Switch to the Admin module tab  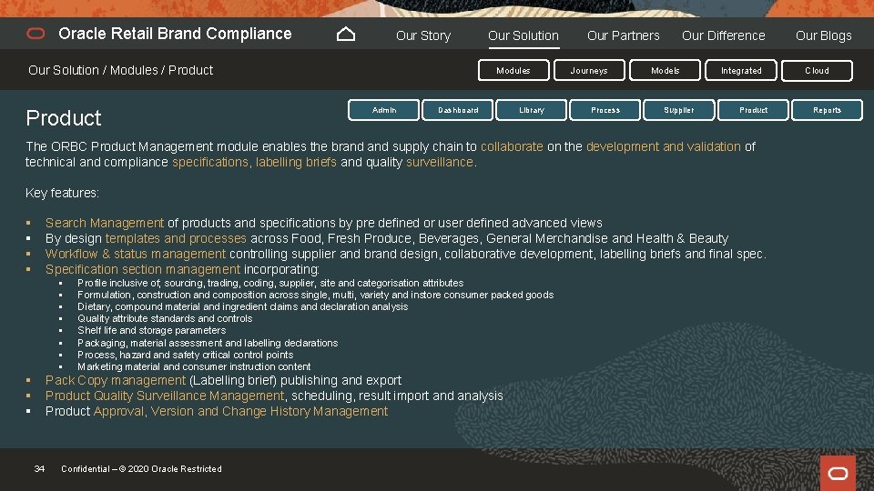coord(383,110)
